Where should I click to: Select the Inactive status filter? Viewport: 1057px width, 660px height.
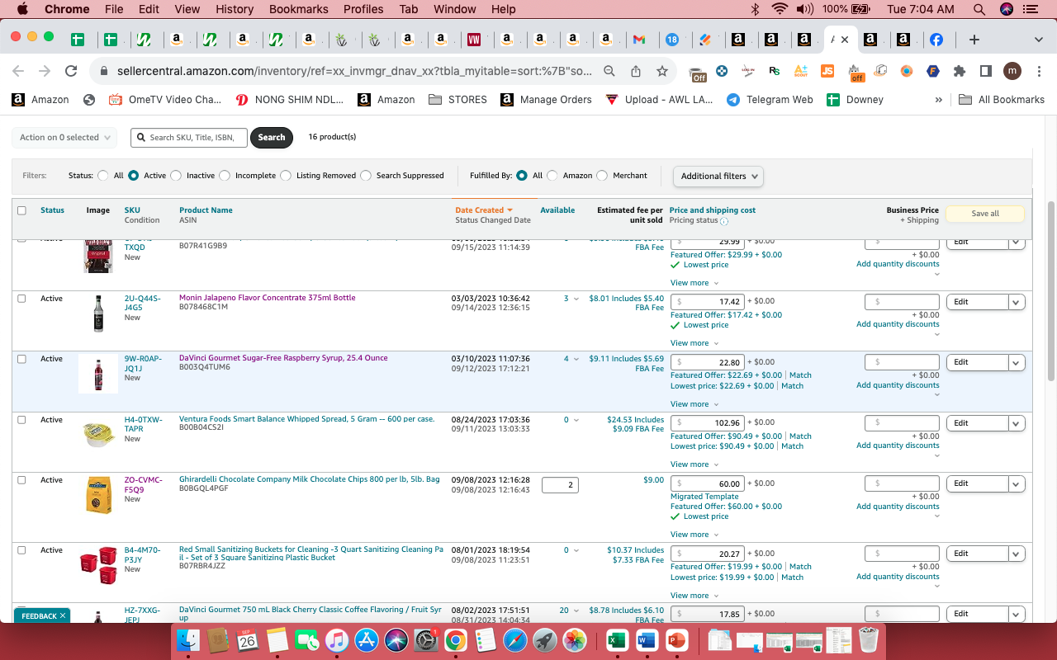pos(174,176)
